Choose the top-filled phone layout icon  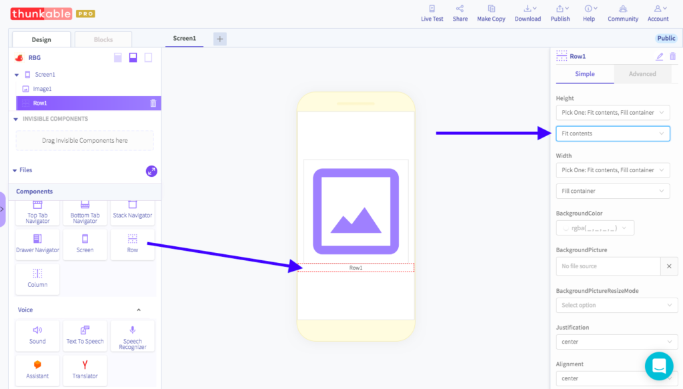pyautogui.click(x=117, y=57)
